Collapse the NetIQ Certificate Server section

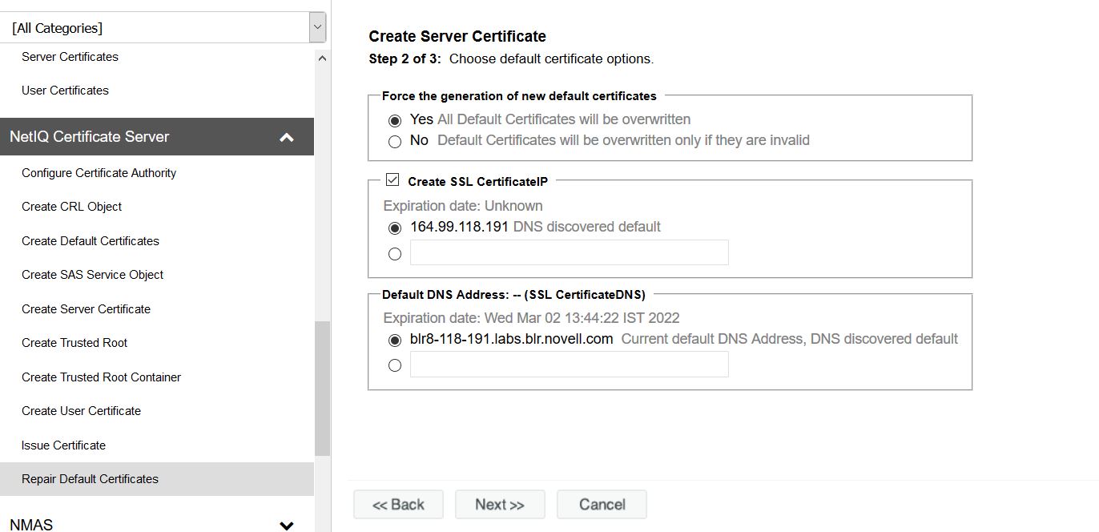[286, 137]
